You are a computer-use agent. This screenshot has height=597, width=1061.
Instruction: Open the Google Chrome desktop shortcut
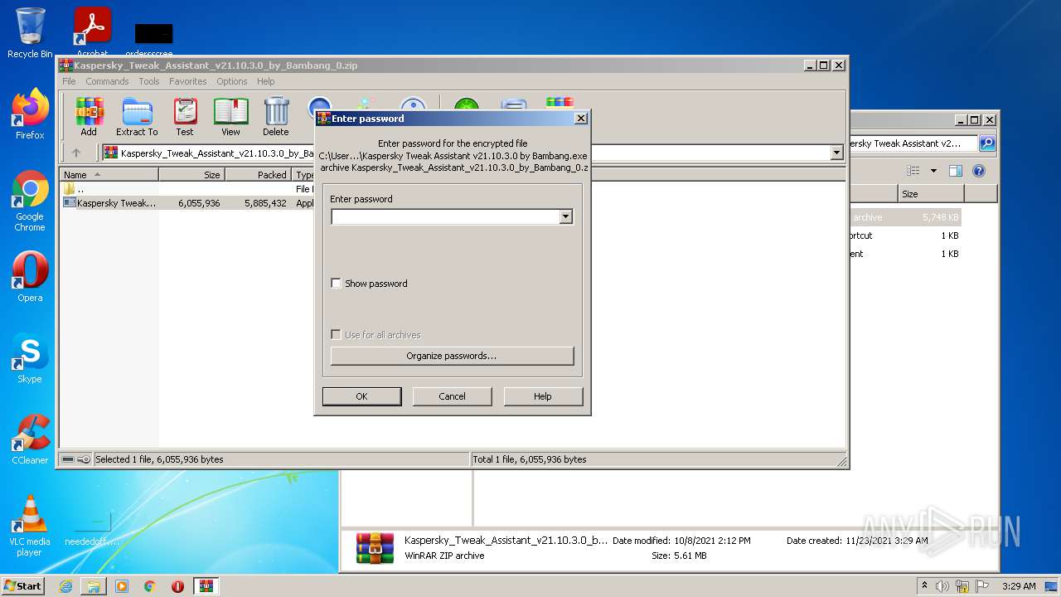[x=30, y=201]
